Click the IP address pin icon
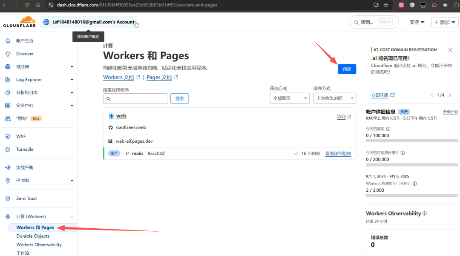This screenshot has width=460, height=256. 8,180
